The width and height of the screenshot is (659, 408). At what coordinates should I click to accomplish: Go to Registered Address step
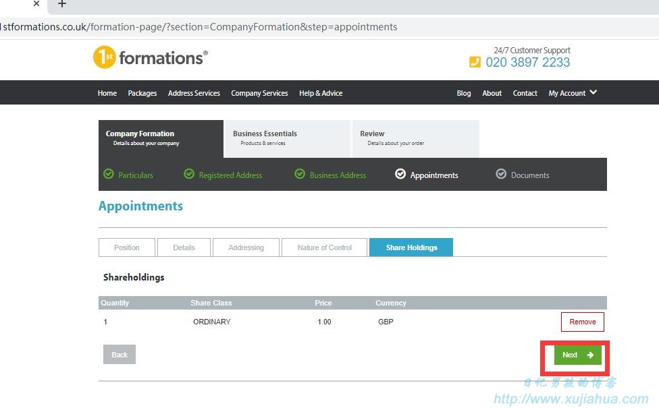pyautogui.click(x=230, y=175)
